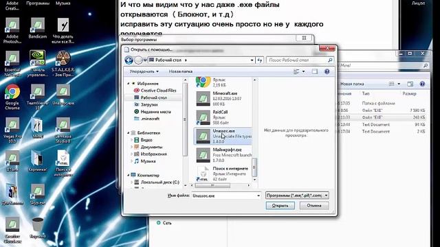Select Creative Cloud Files in favorites

click(x=158, y=91)
